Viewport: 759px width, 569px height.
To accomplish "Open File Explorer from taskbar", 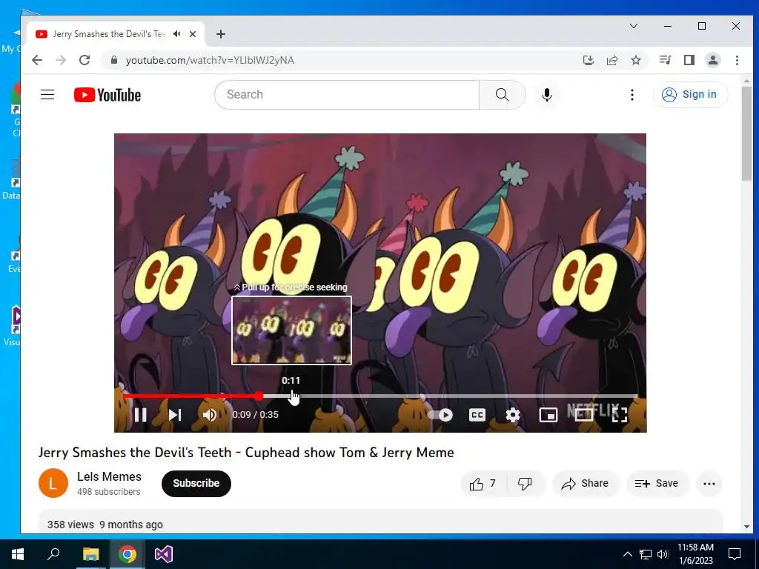I will 90,554.
